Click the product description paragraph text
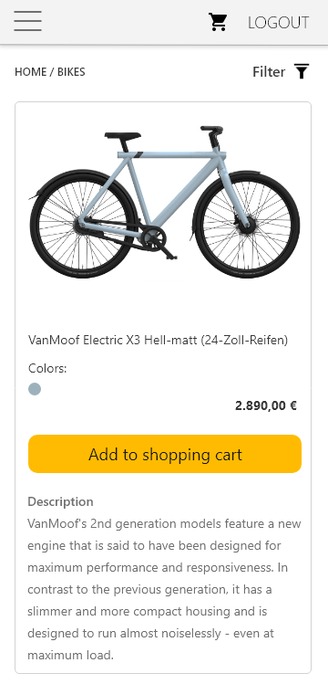This screenshot has height=684, width=328. coord(164,589)
